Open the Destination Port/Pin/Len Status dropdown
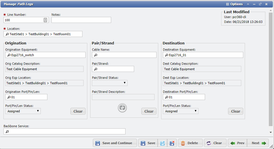 [x=180, y=111]
